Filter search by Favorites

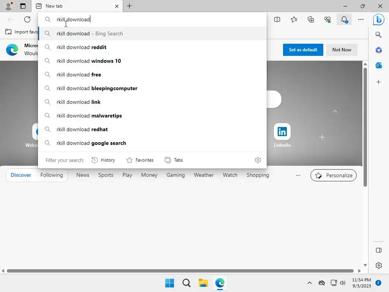click(x=140, y=160)
